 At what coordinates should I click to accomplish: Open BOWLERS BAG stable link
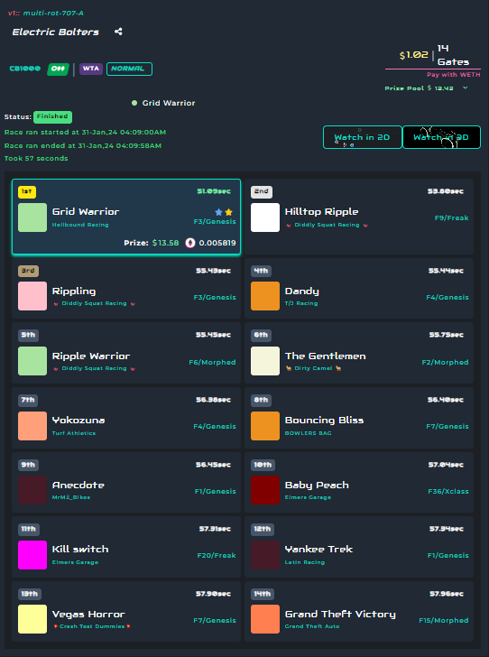pyautogui.click(x=308, y=433)
